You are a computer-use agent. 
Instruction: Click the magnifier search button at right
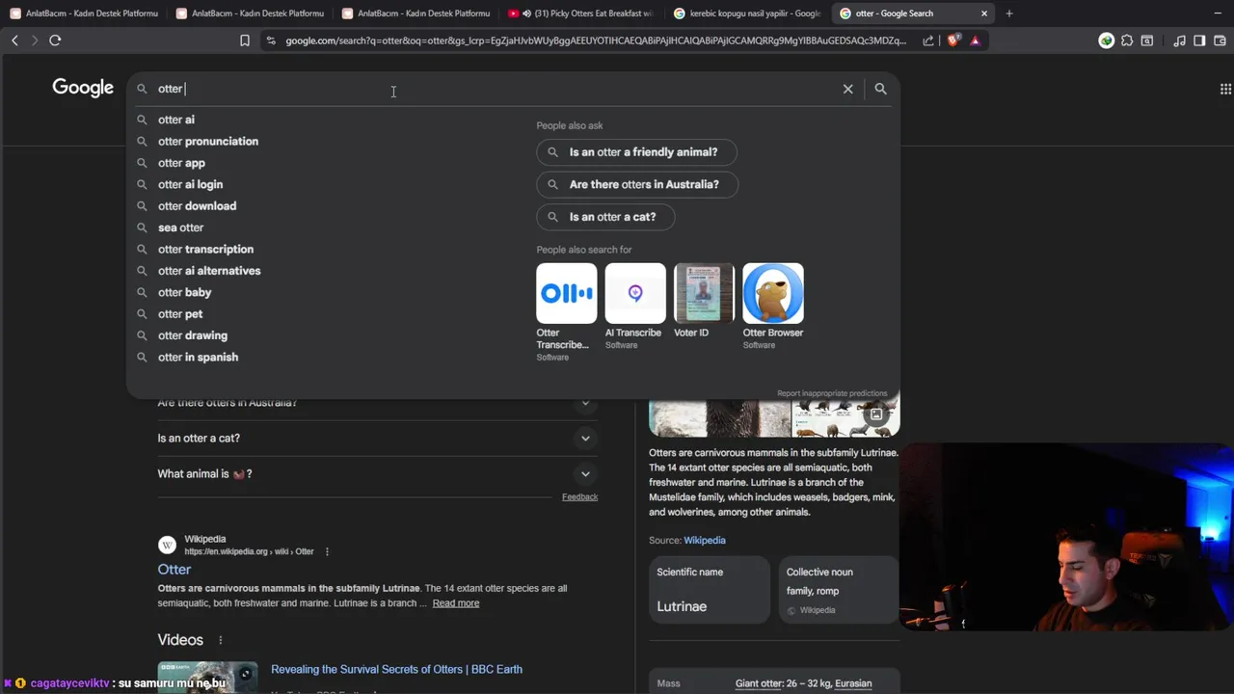(x=880, y=89)
